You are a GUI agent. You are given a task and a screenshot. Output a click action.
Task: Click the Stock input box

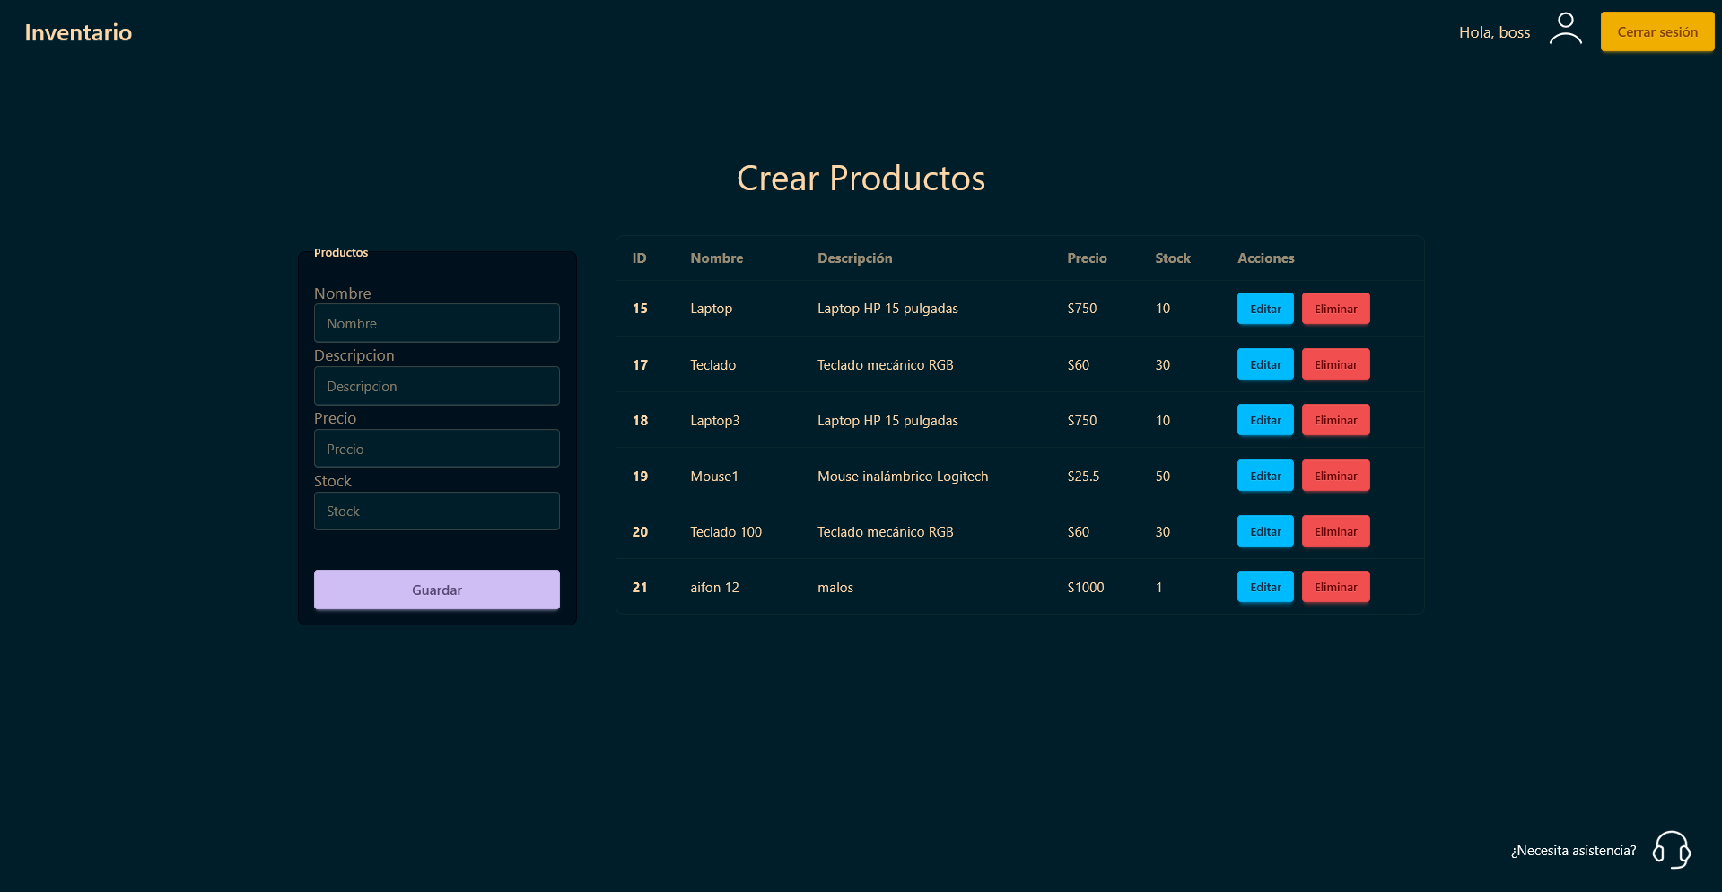pos(436,512)
